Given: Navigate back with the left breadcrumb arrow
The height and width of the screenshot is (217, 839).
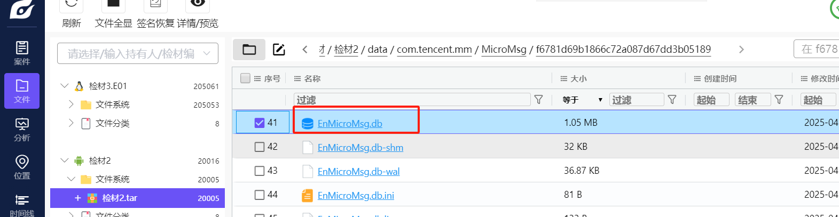Looking at the screenshot, I should pos(305,50).
